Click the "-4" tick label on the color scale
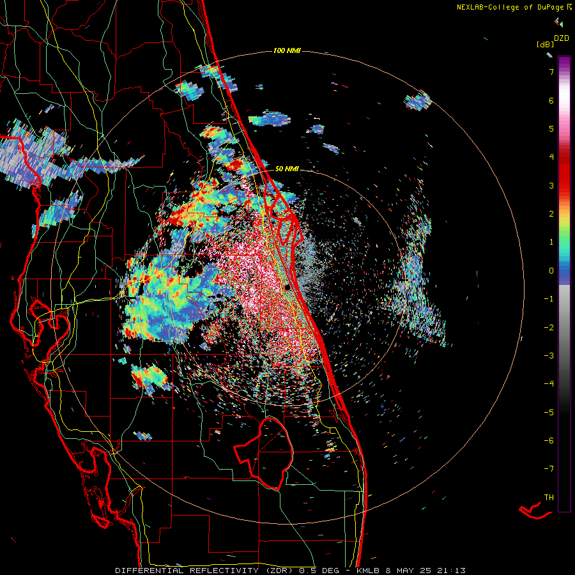575x575 pixels. pos(549,383)
